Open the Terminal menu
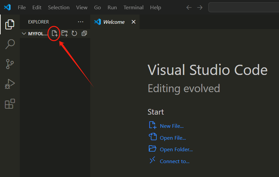 [134, 8]
